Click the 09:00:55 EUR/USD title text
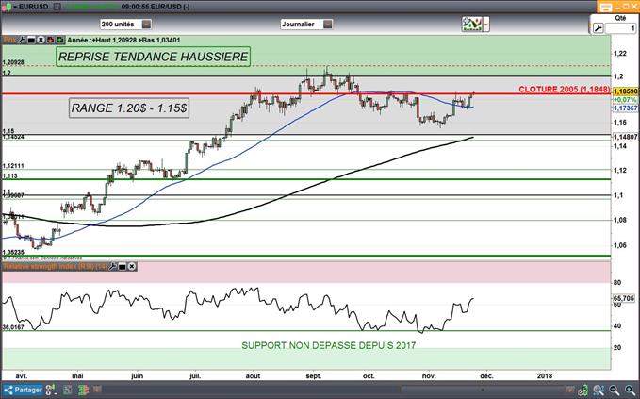The width and height of the screenshot is (640, 399). (156, 7)
